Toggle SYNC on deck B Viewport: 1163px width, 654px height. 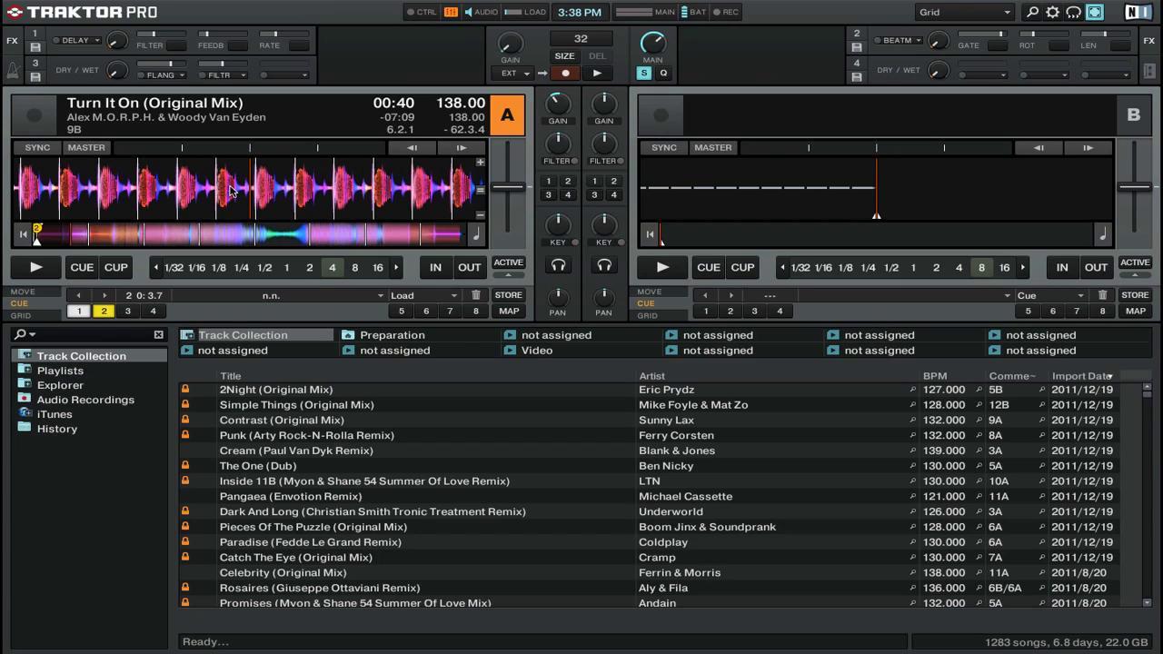tap(664, 147)
